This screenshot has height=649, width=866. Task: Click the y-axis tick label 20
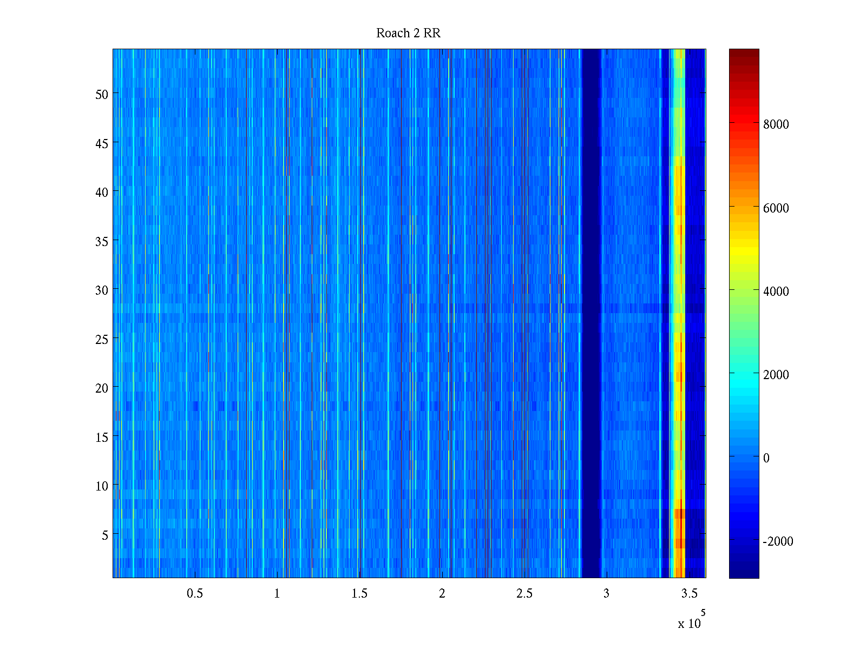coord(102,388)
